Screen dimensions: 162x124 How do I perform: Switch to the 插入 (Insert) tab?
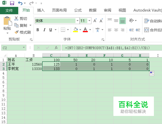41,10
